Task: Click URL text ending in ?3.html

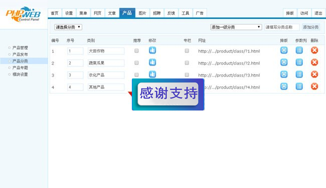Action: click(x=229, y=75)
